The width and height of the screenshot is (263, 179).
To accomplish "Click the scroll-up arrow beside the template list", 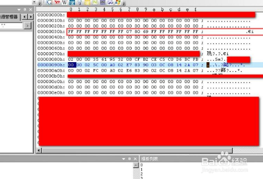I will click(x=135, y=165).
